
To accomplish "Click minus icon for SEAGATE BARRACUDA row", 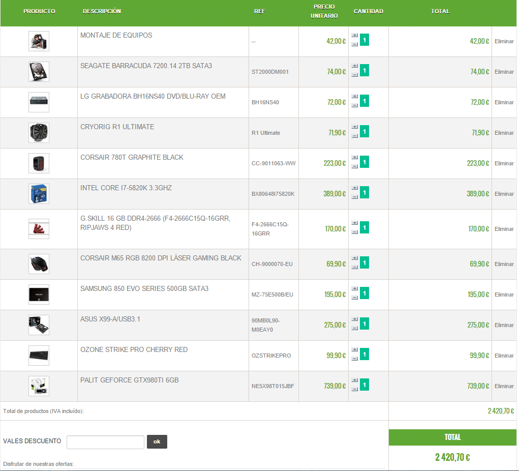I will (354, 75).
